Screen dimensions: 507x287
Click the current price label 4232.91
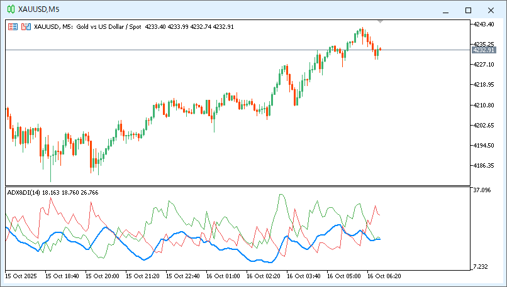point(483,50)
